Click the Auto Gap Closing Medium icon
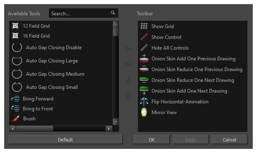This screenshot has width=257, height=153. 17,74
